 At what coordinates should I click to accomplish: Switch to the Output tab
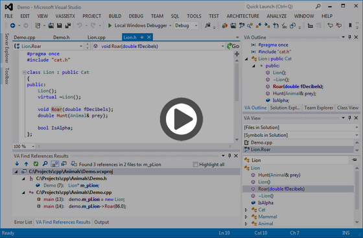tap(101, 222)
